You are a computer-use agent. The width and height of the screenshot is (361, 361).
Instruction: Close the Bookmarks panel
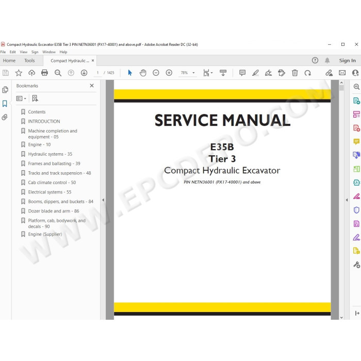click(x=92, y=86)
